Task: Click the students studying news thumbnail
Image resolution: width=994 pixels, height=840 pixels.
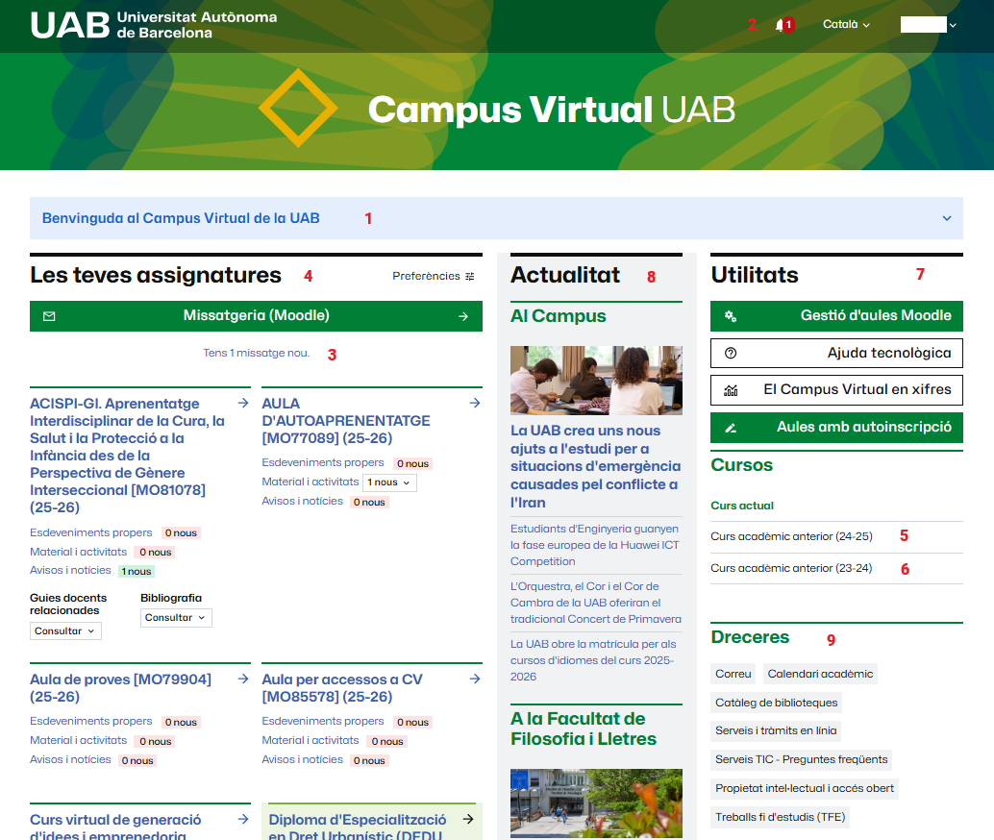Action: [x=596, y=381]
